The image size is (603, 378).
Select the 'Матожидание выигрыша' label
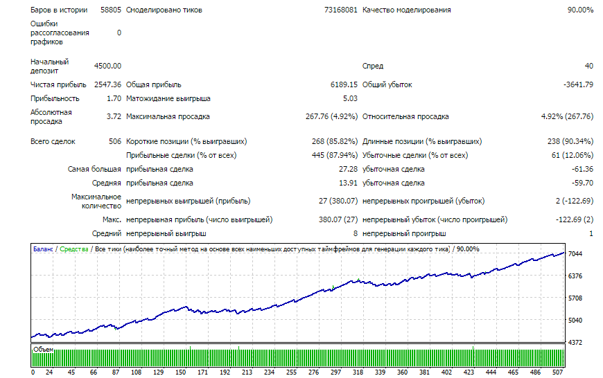[168, 99]
